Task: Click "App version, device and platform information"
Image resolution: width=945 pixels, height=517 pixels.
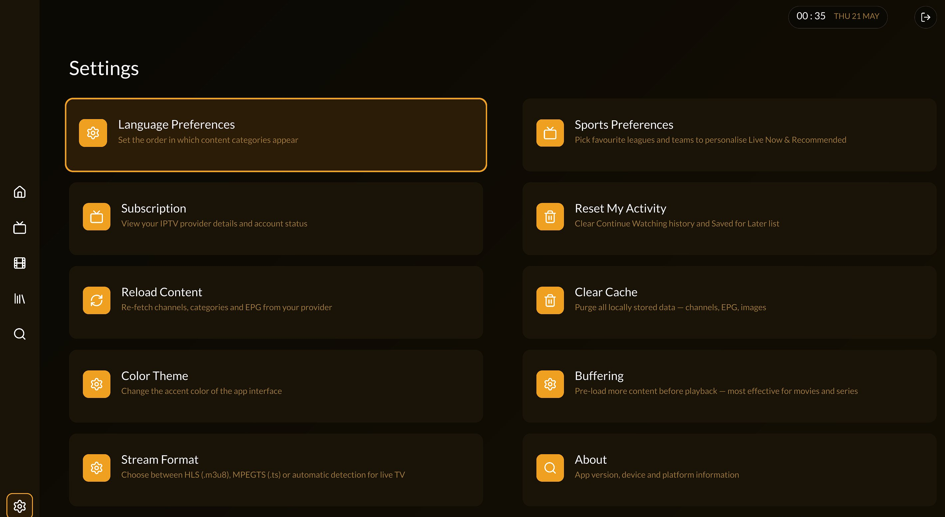Action: [x=657, y=475]
